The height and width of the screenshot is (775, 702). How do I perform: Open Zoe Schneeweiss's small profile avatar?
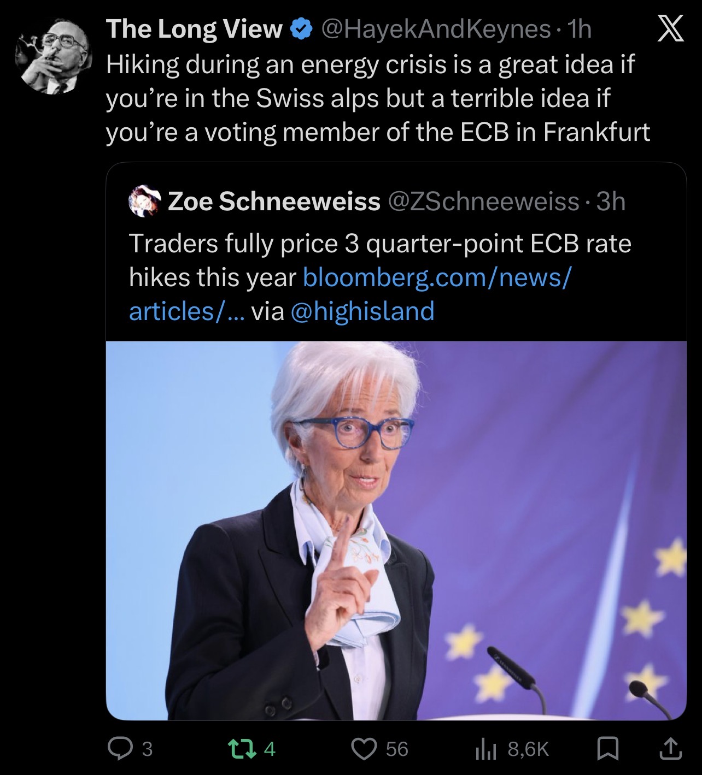[x=143, y=202]
